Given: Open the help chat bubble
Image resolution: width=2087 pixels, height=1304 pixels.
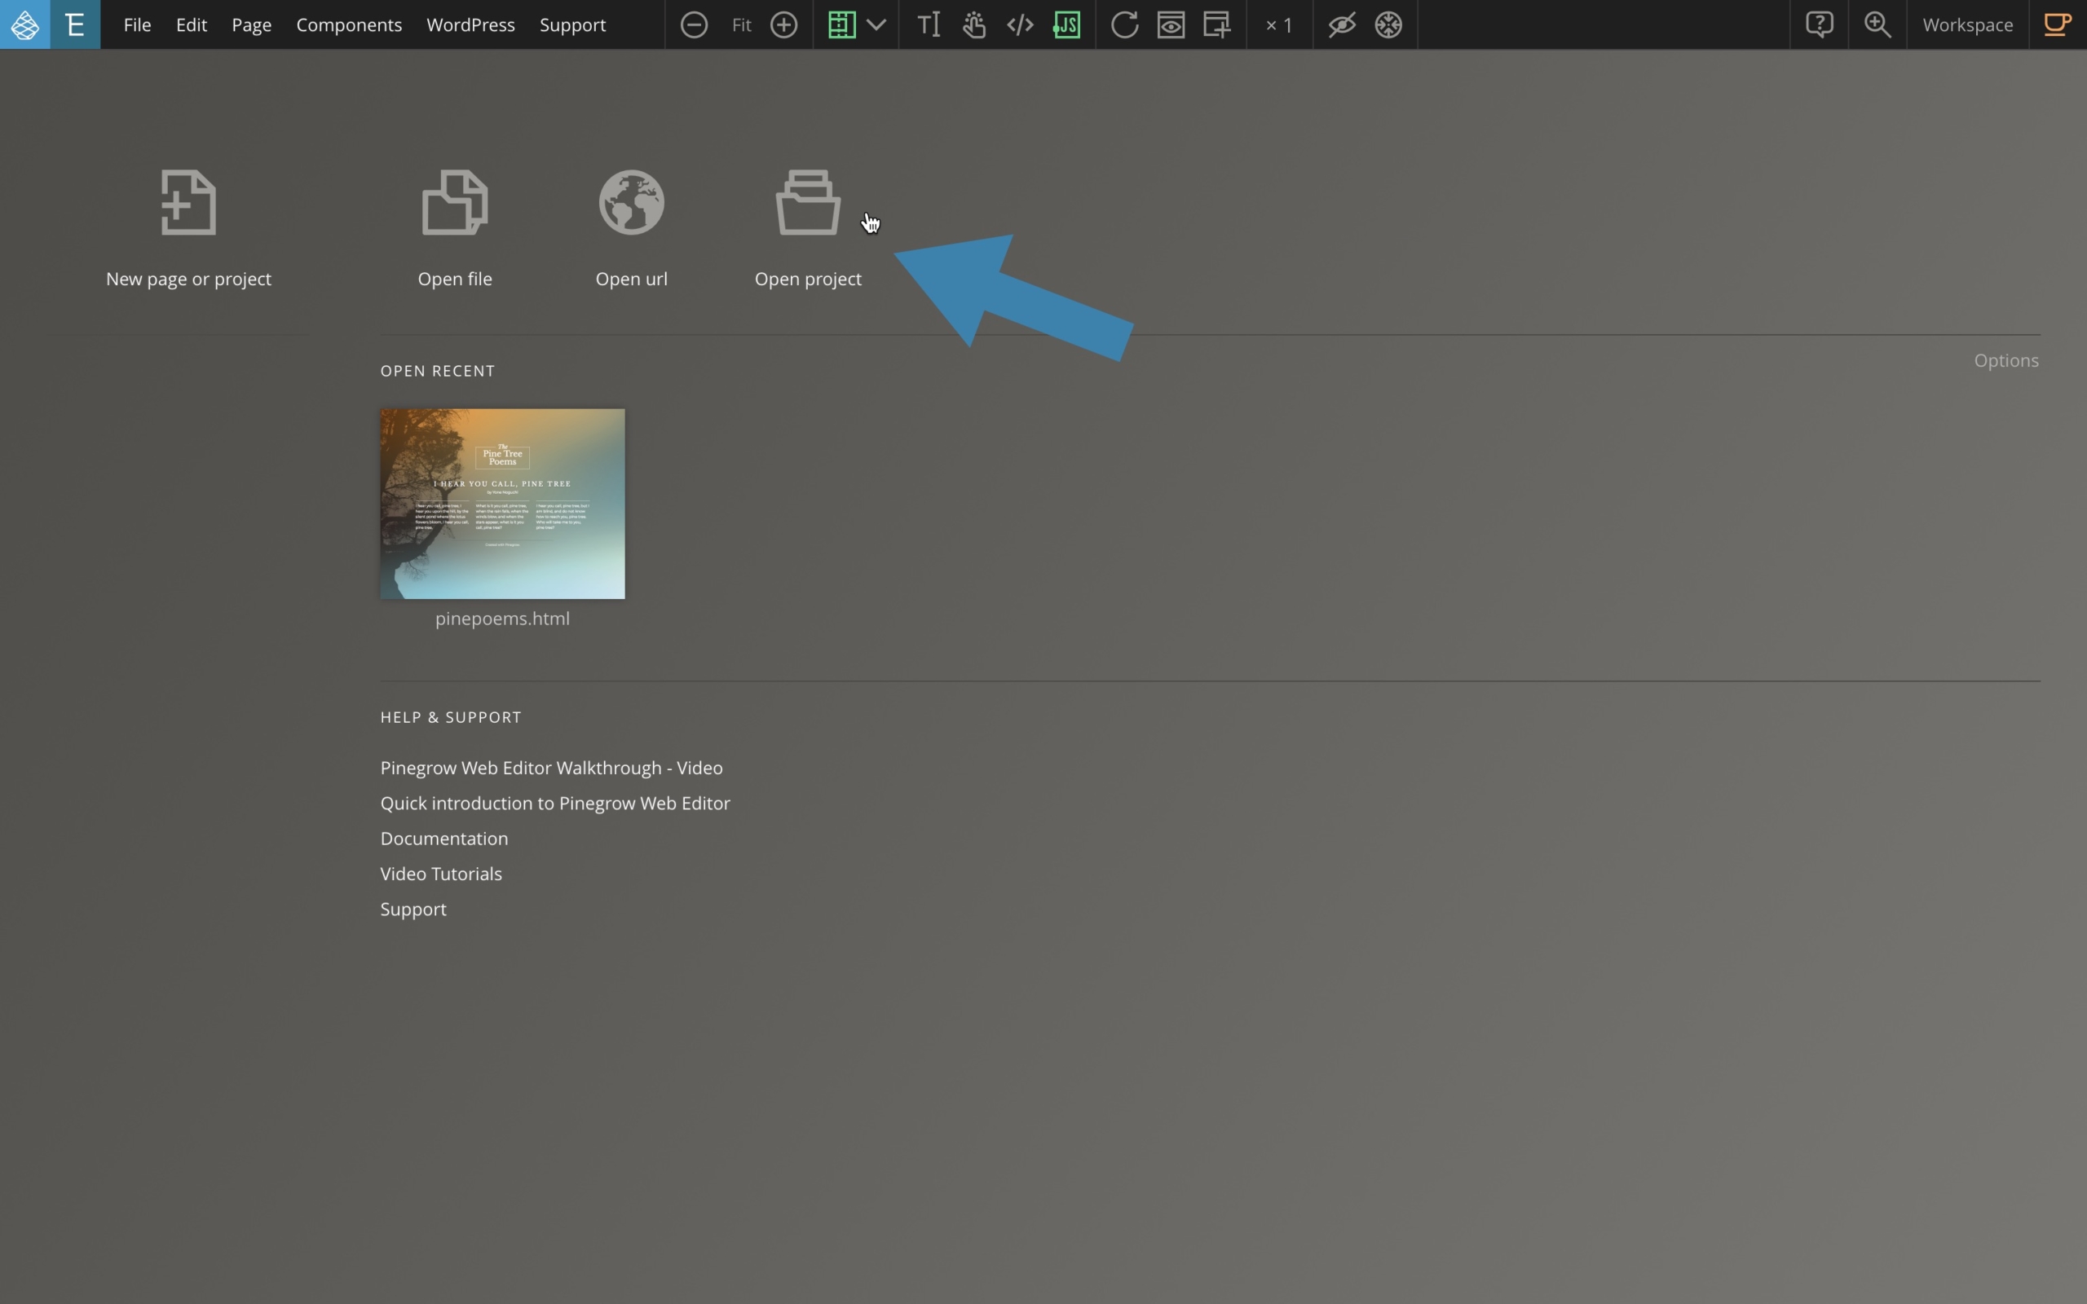Looking at the screenshot, I should pyautogui.click(x=1819, y=24).
